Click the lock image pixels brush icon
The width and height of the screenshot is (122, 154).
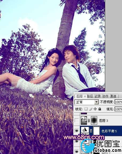(91, 109)
